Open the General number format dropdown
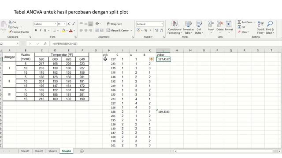The height and width of the screenshot is (158, 282). pos(162,24)
